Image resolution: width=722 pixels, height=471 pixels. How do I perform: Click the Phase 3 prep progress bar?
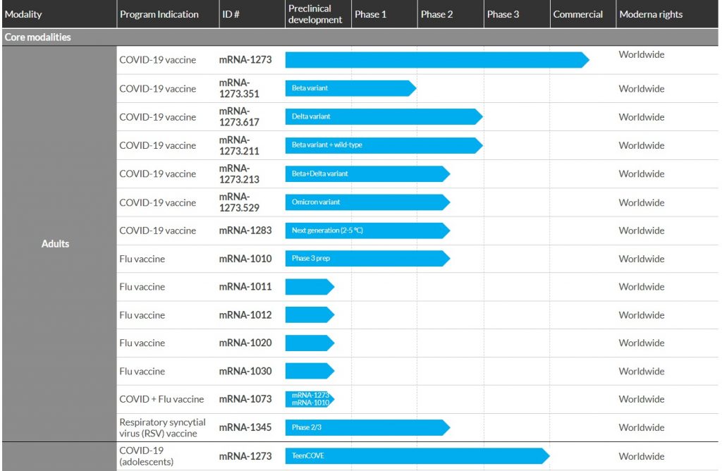(367, 259)
